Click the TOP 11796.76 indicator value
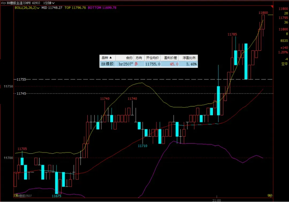 coord(75,8)
